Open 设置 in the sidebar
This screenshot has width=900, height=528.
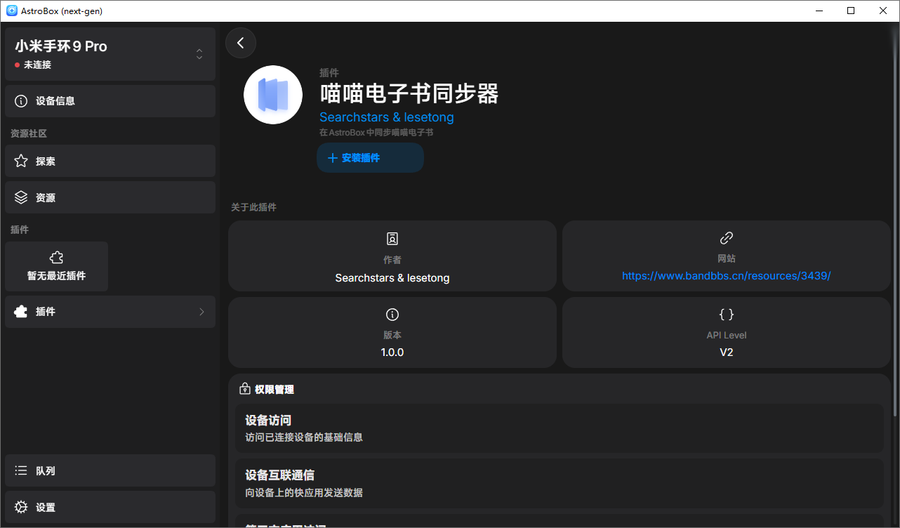coord(110,508)
